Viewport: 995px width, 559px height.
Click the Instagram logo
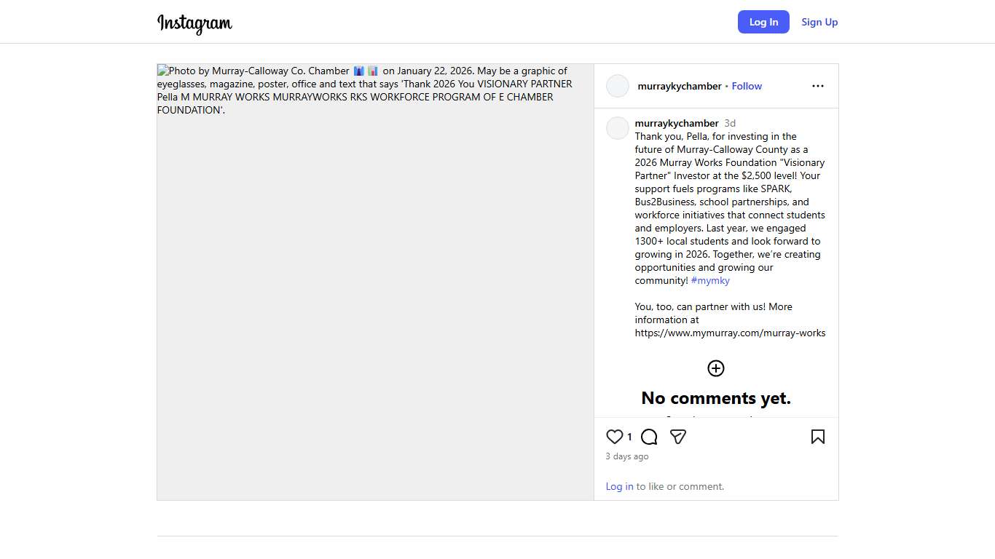(194, 23)
